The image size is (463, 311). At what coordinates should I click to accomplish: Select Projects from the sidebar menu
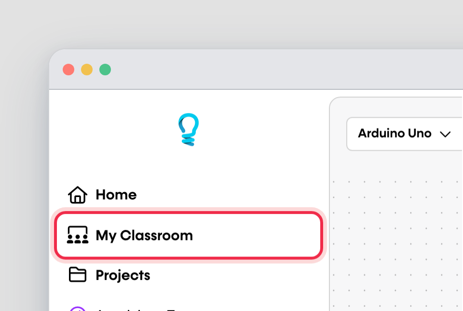tap(122, 275)
